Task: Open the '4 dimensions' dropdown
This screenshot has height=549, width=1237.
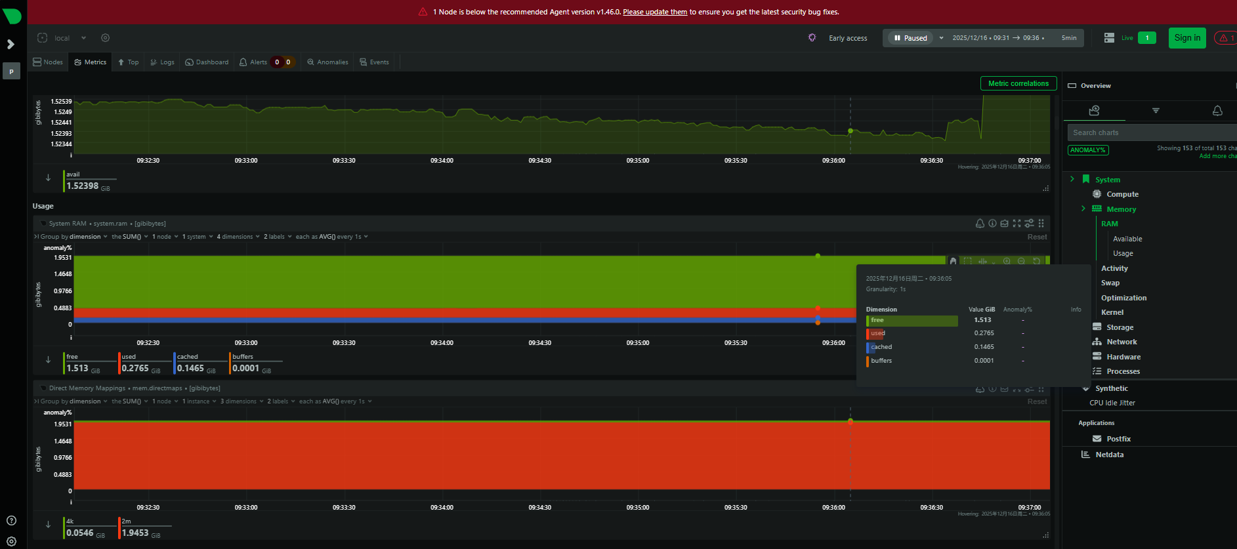Action: pos(238,237)
